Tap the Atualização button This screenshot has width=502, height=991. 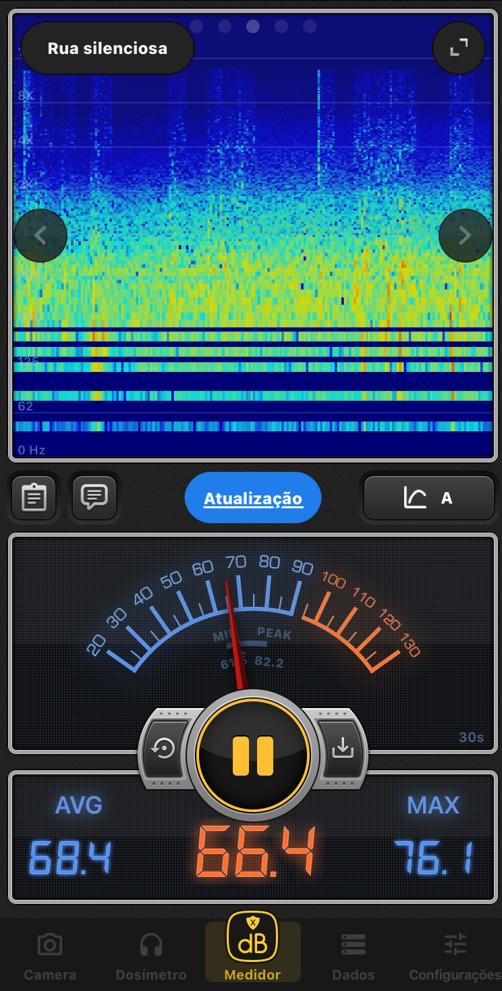[x=253, y=498]
